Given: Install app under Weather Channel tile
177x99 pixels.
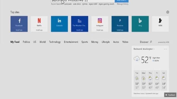Looking at the screenshot, I should 80,30.
